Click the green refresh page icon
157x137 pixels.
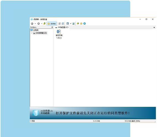click(73, 24)
